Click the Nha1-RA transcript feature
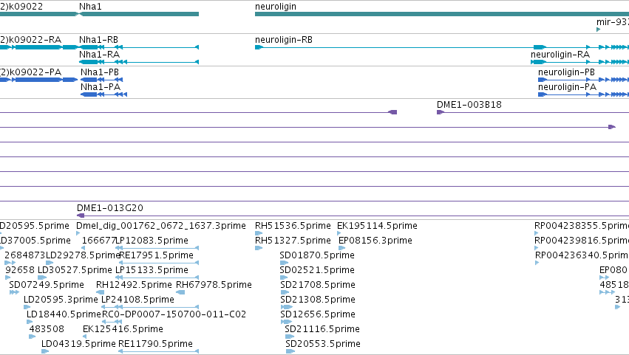The height and width of the screenshot is (355, 629). [x=139, y=62]
